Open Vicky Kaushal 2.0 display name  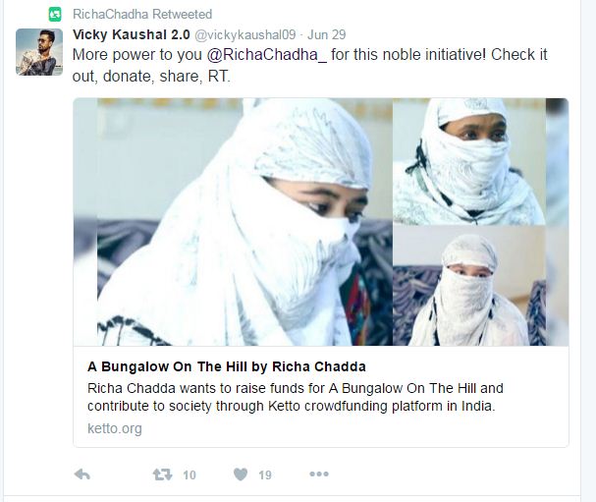coord(132,34)
